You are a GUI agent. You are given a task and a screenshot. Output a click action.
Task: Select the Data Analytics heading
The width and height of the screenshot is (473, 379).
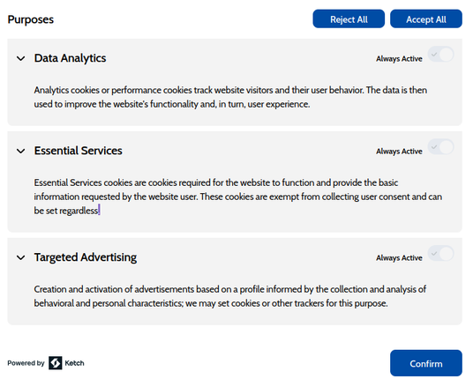point(70,58)
